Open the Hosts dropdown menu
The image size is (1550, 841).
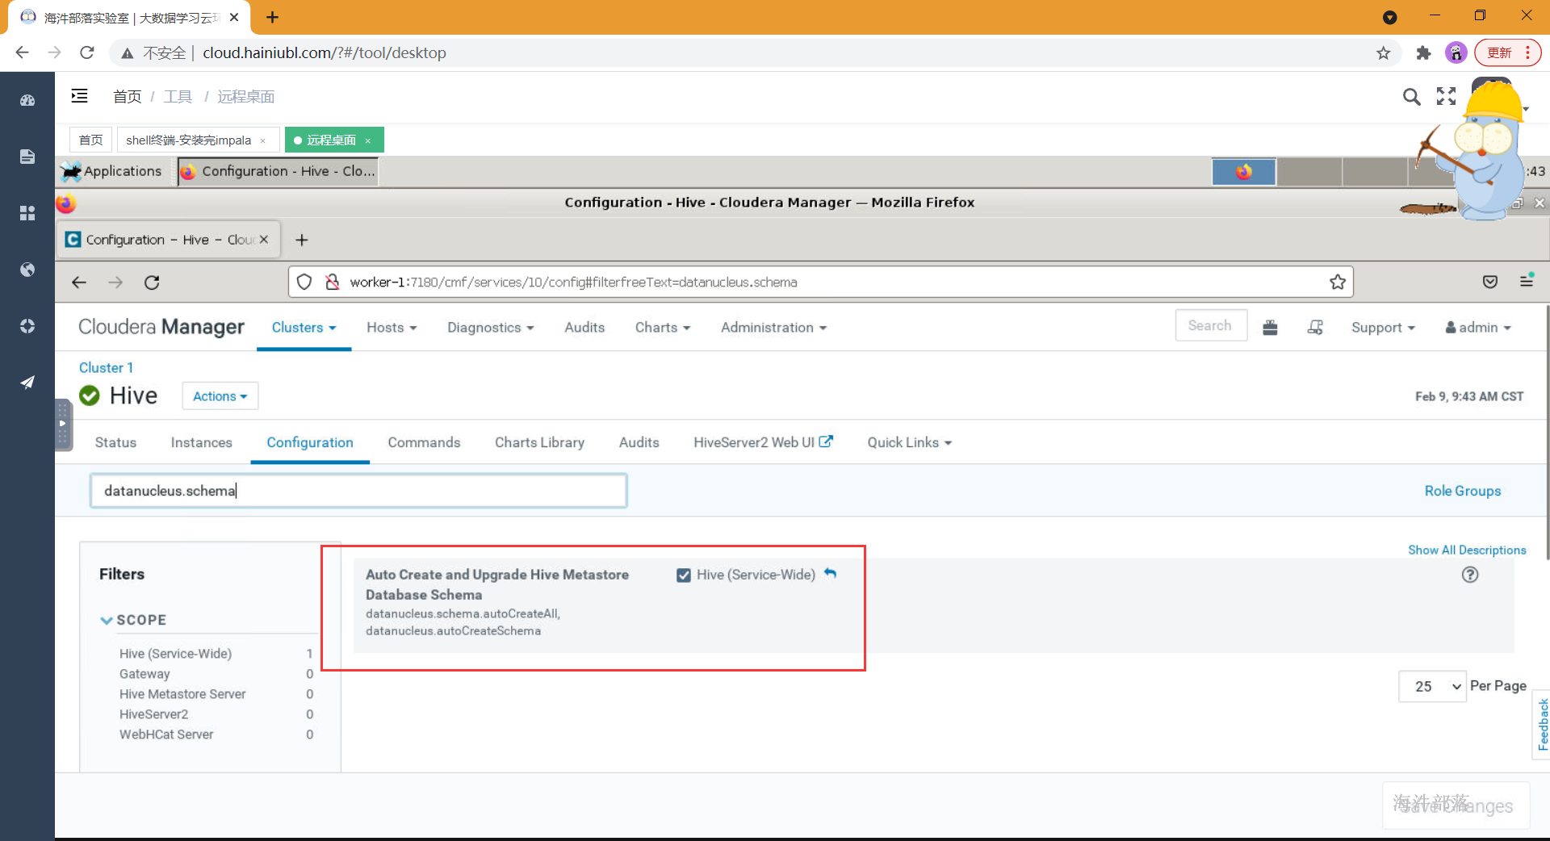(392, 327)
